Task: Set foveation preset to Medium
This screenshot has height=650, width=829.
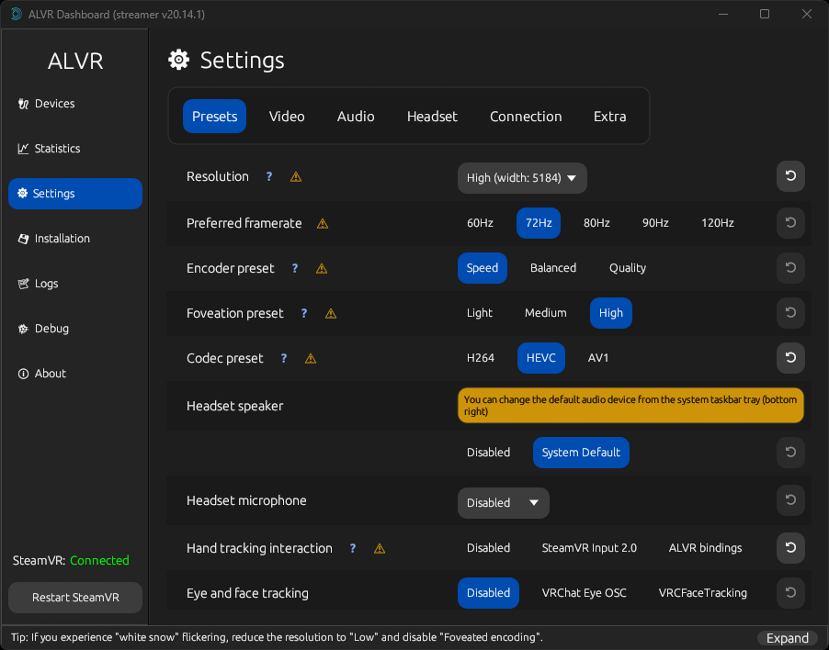Action: click(x=546, y=312)
